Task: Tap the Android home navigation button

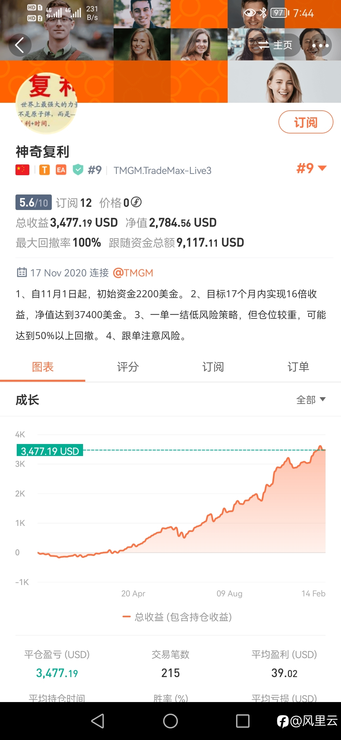Action: click(170, 721)
